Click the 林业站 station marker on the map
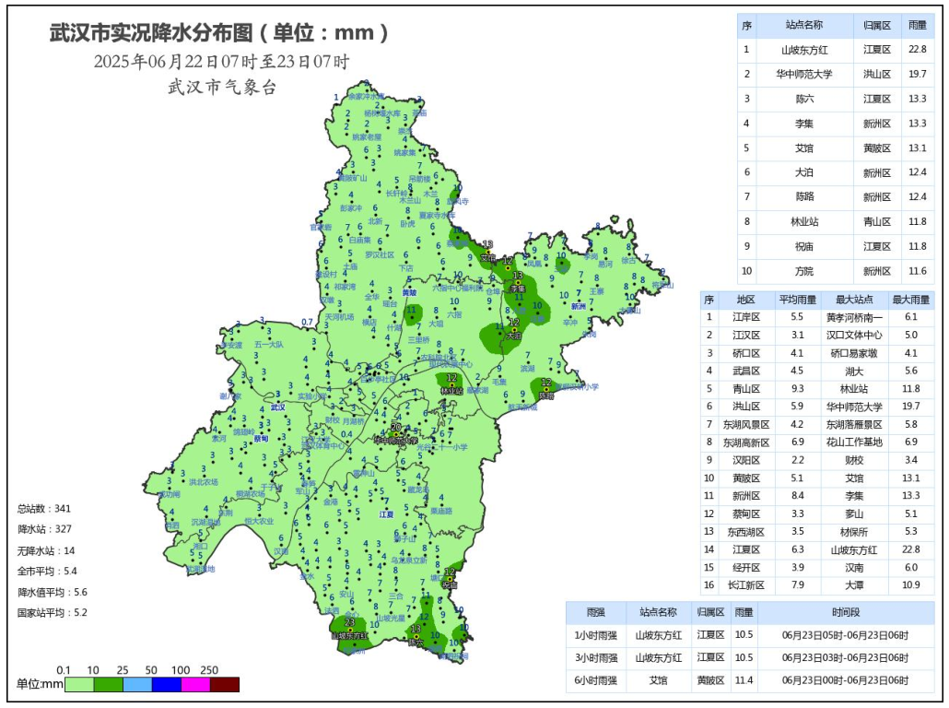Viewport: 949px width, 708px height. coord(451,385)
